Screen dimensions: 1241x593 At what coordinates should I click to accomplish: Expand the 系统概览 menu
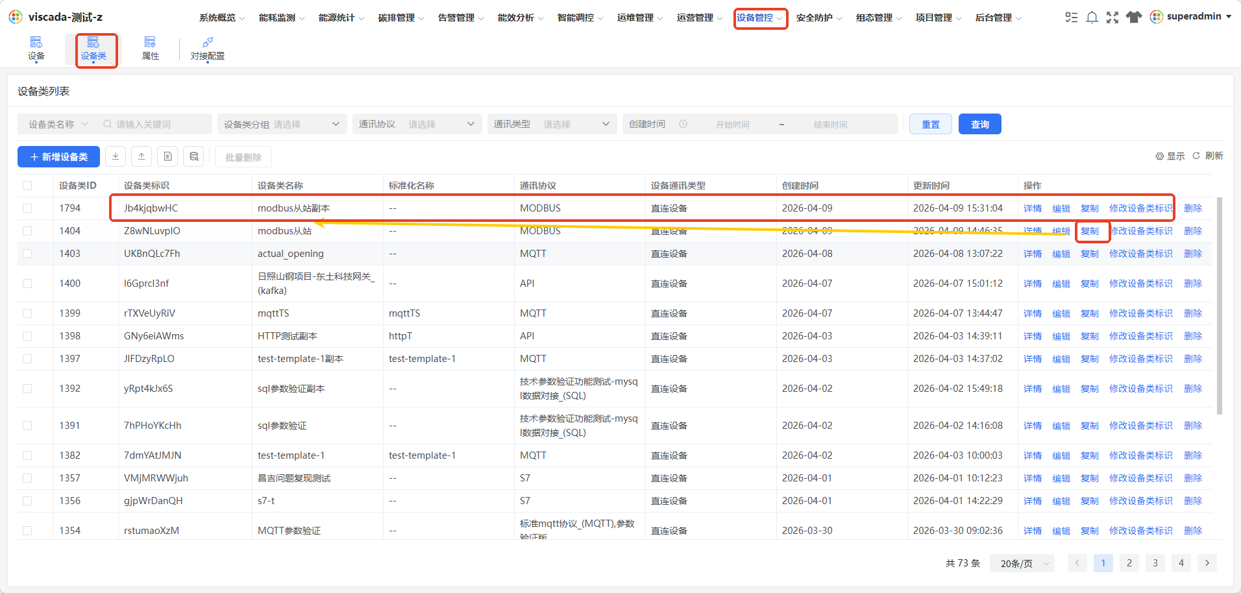point(222,18)
